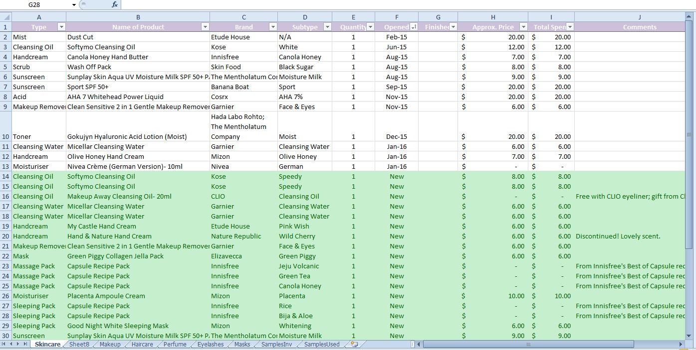Go to first sheet navigation arrow
This screenshot has height=350, width=696.
point(4,344)
